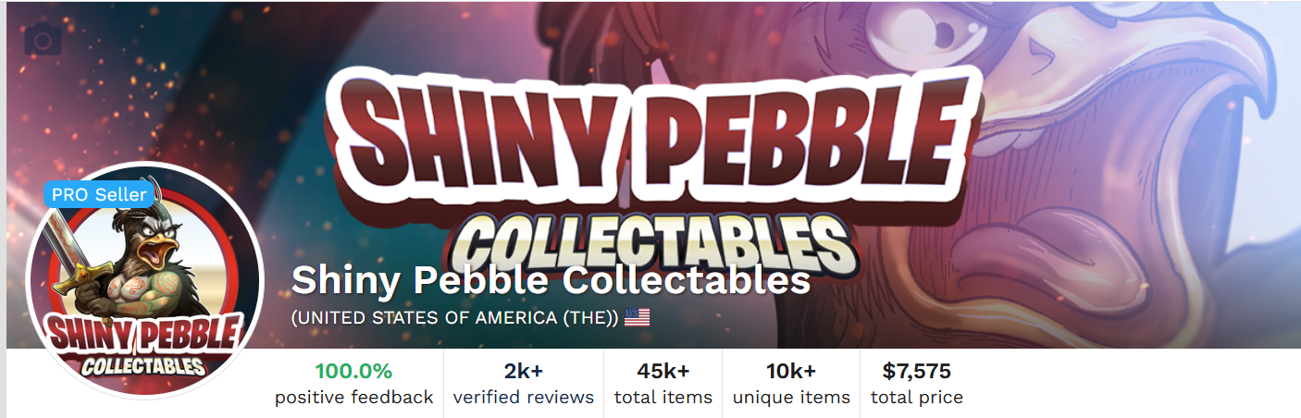This screenshot has width=1301, height=418.
Task: Open the verified reviews label
Action: click(524, 398)
